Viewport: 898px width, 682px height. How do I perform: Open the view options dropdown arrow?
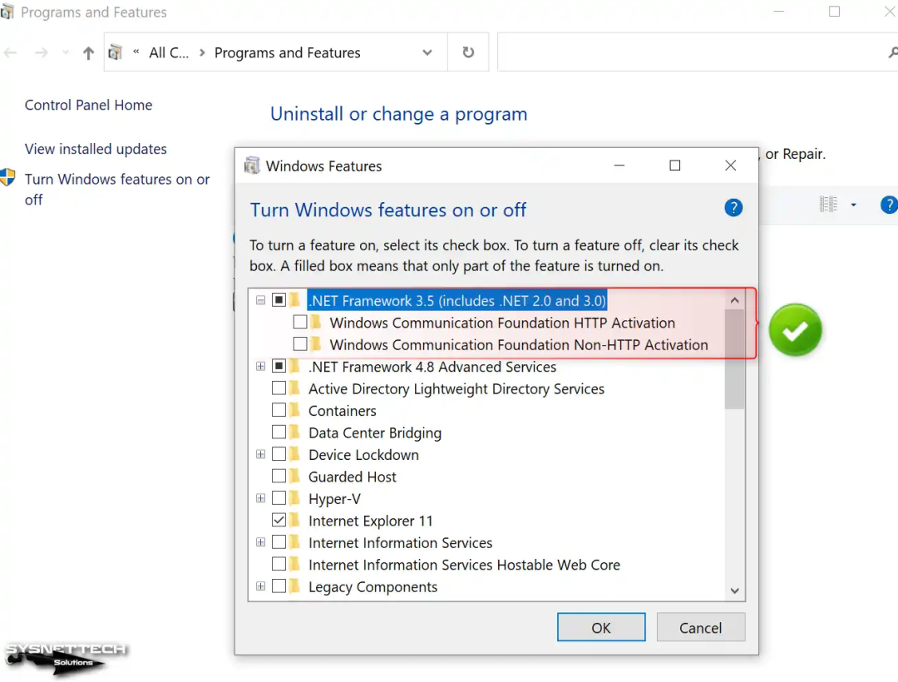853,205
